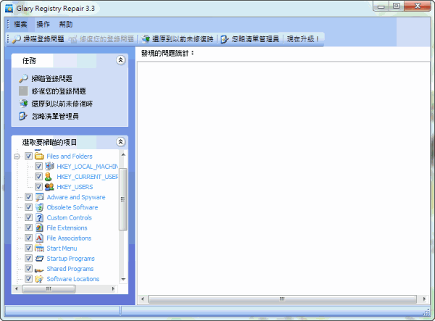Image resolution: width=435 pixels, height=321 pixels.
Task: Click the Software Locations folder icon
Action: [x=39, y=279]
